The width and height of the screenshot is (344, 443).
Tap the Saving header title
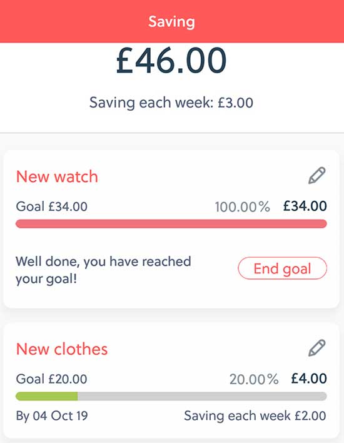(x=172, y=22)
